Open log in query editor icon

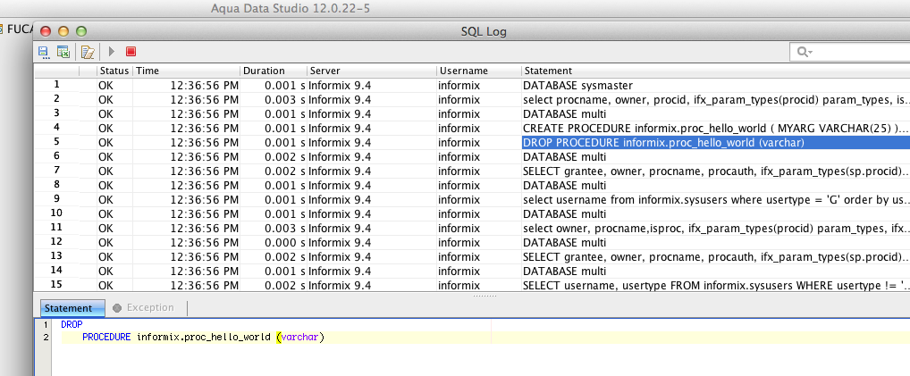(88, 53)
